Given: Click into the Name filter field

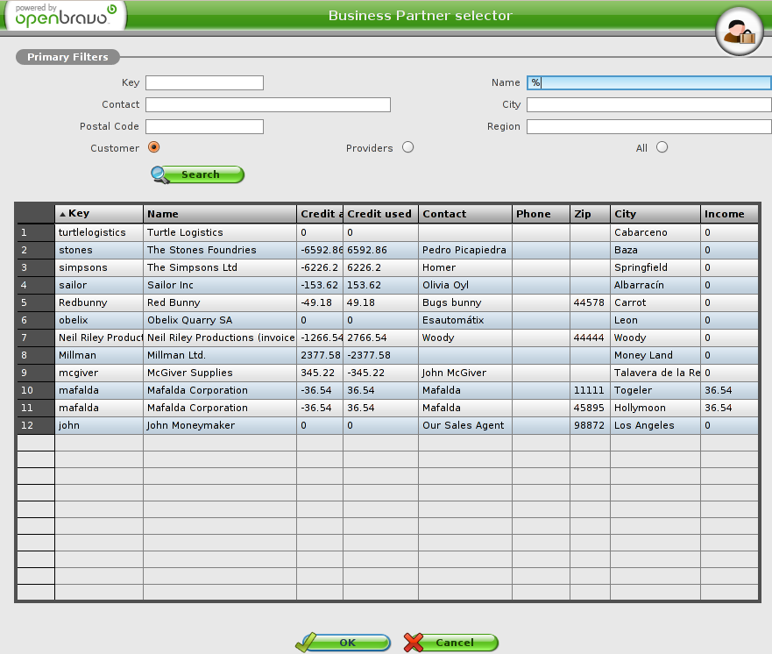Looking at the screenshot, I should pos(648,83).
